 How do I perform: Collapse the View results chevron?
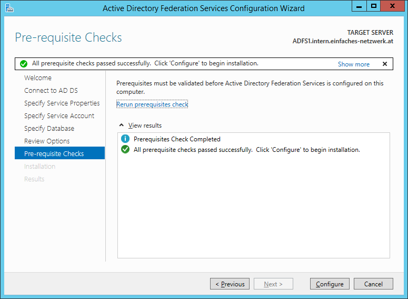pyautogui.click(x=121, y=125)
